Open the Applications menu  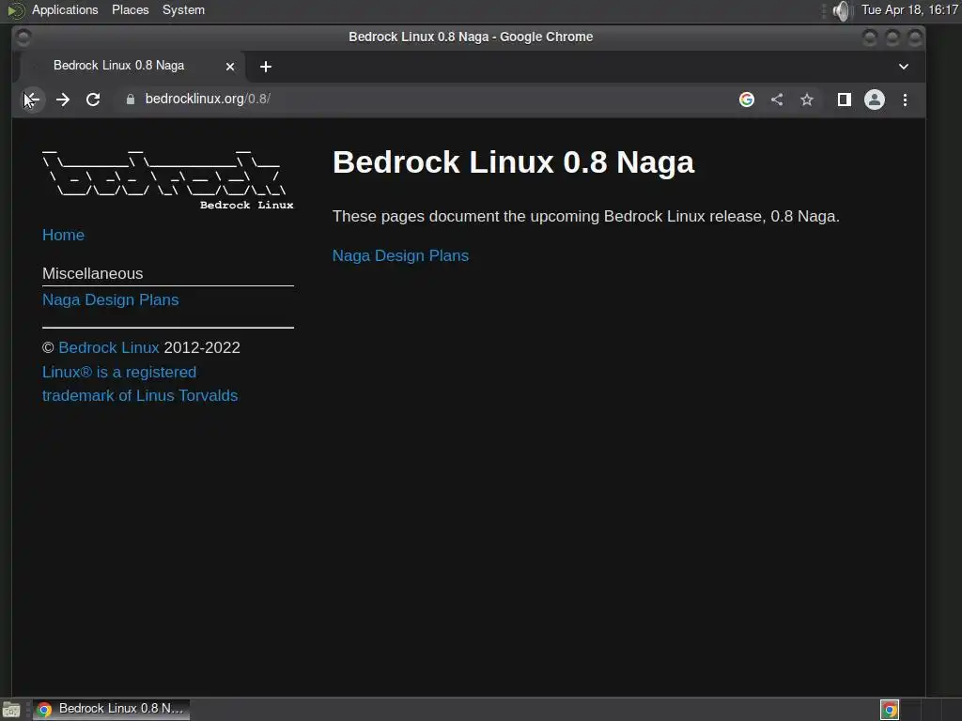point(65,9)
